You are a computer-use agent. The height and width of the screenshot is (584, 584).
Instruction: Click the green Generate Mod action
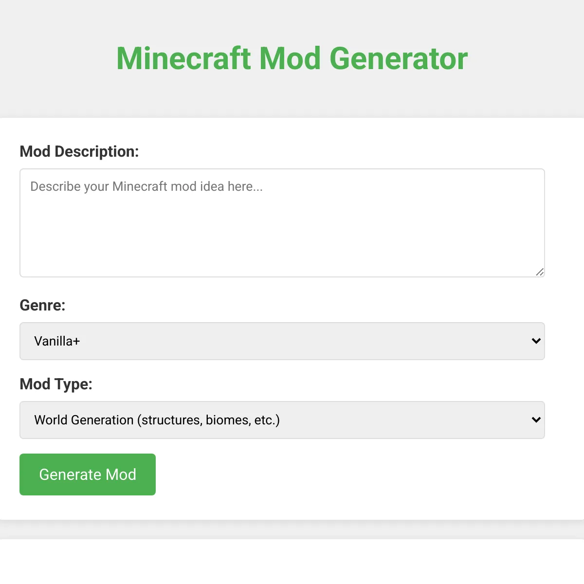87,474
